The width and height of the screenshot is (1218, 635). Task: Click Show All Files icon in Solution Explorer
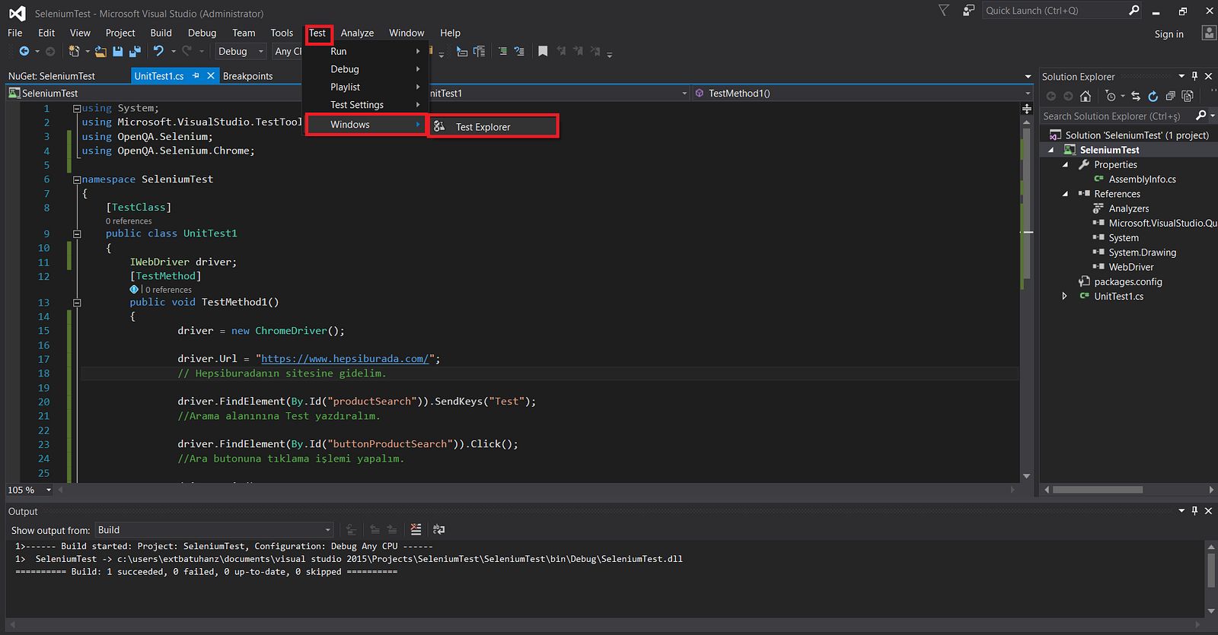1188,96
